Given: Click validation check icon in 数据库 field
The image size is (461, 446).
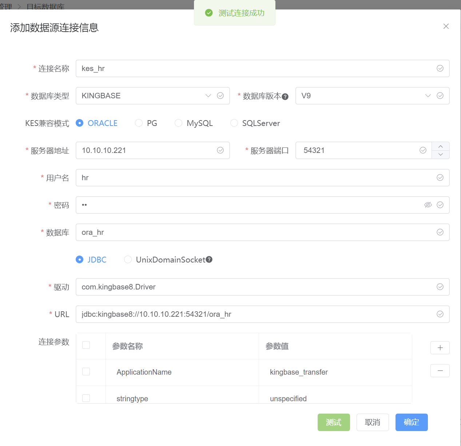Looking at the screenshot, I should pos(440,232).
